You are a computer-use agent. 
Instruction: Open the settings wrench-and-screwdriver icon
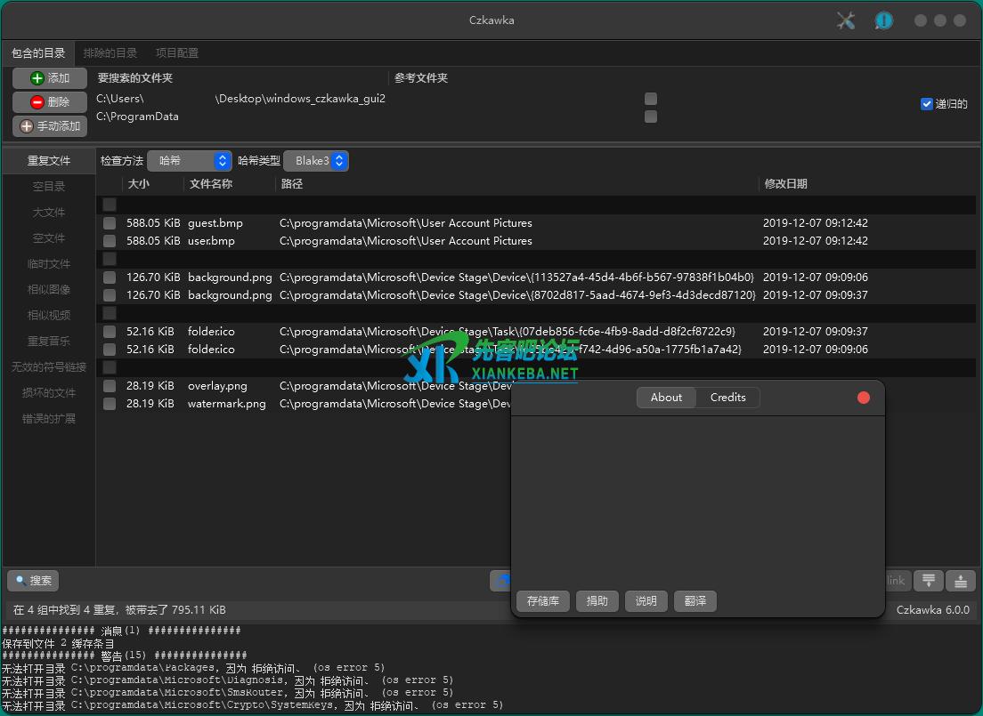846,20
